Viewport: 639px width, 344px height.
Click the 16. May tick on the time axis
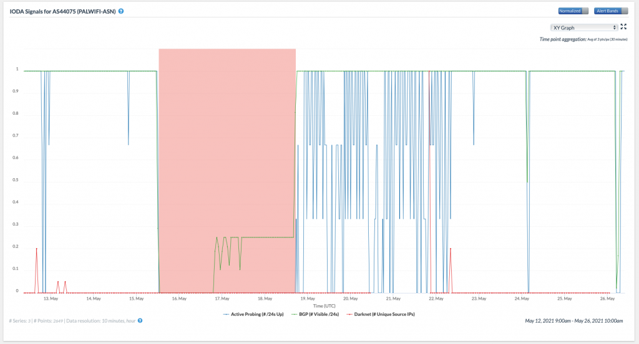coord(178,299)
